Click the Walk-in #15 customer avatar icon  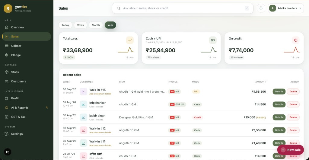coord(83,92)
